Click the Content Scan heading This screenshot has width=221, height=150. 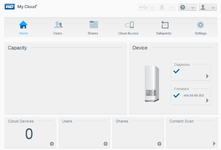coord(181,121)
